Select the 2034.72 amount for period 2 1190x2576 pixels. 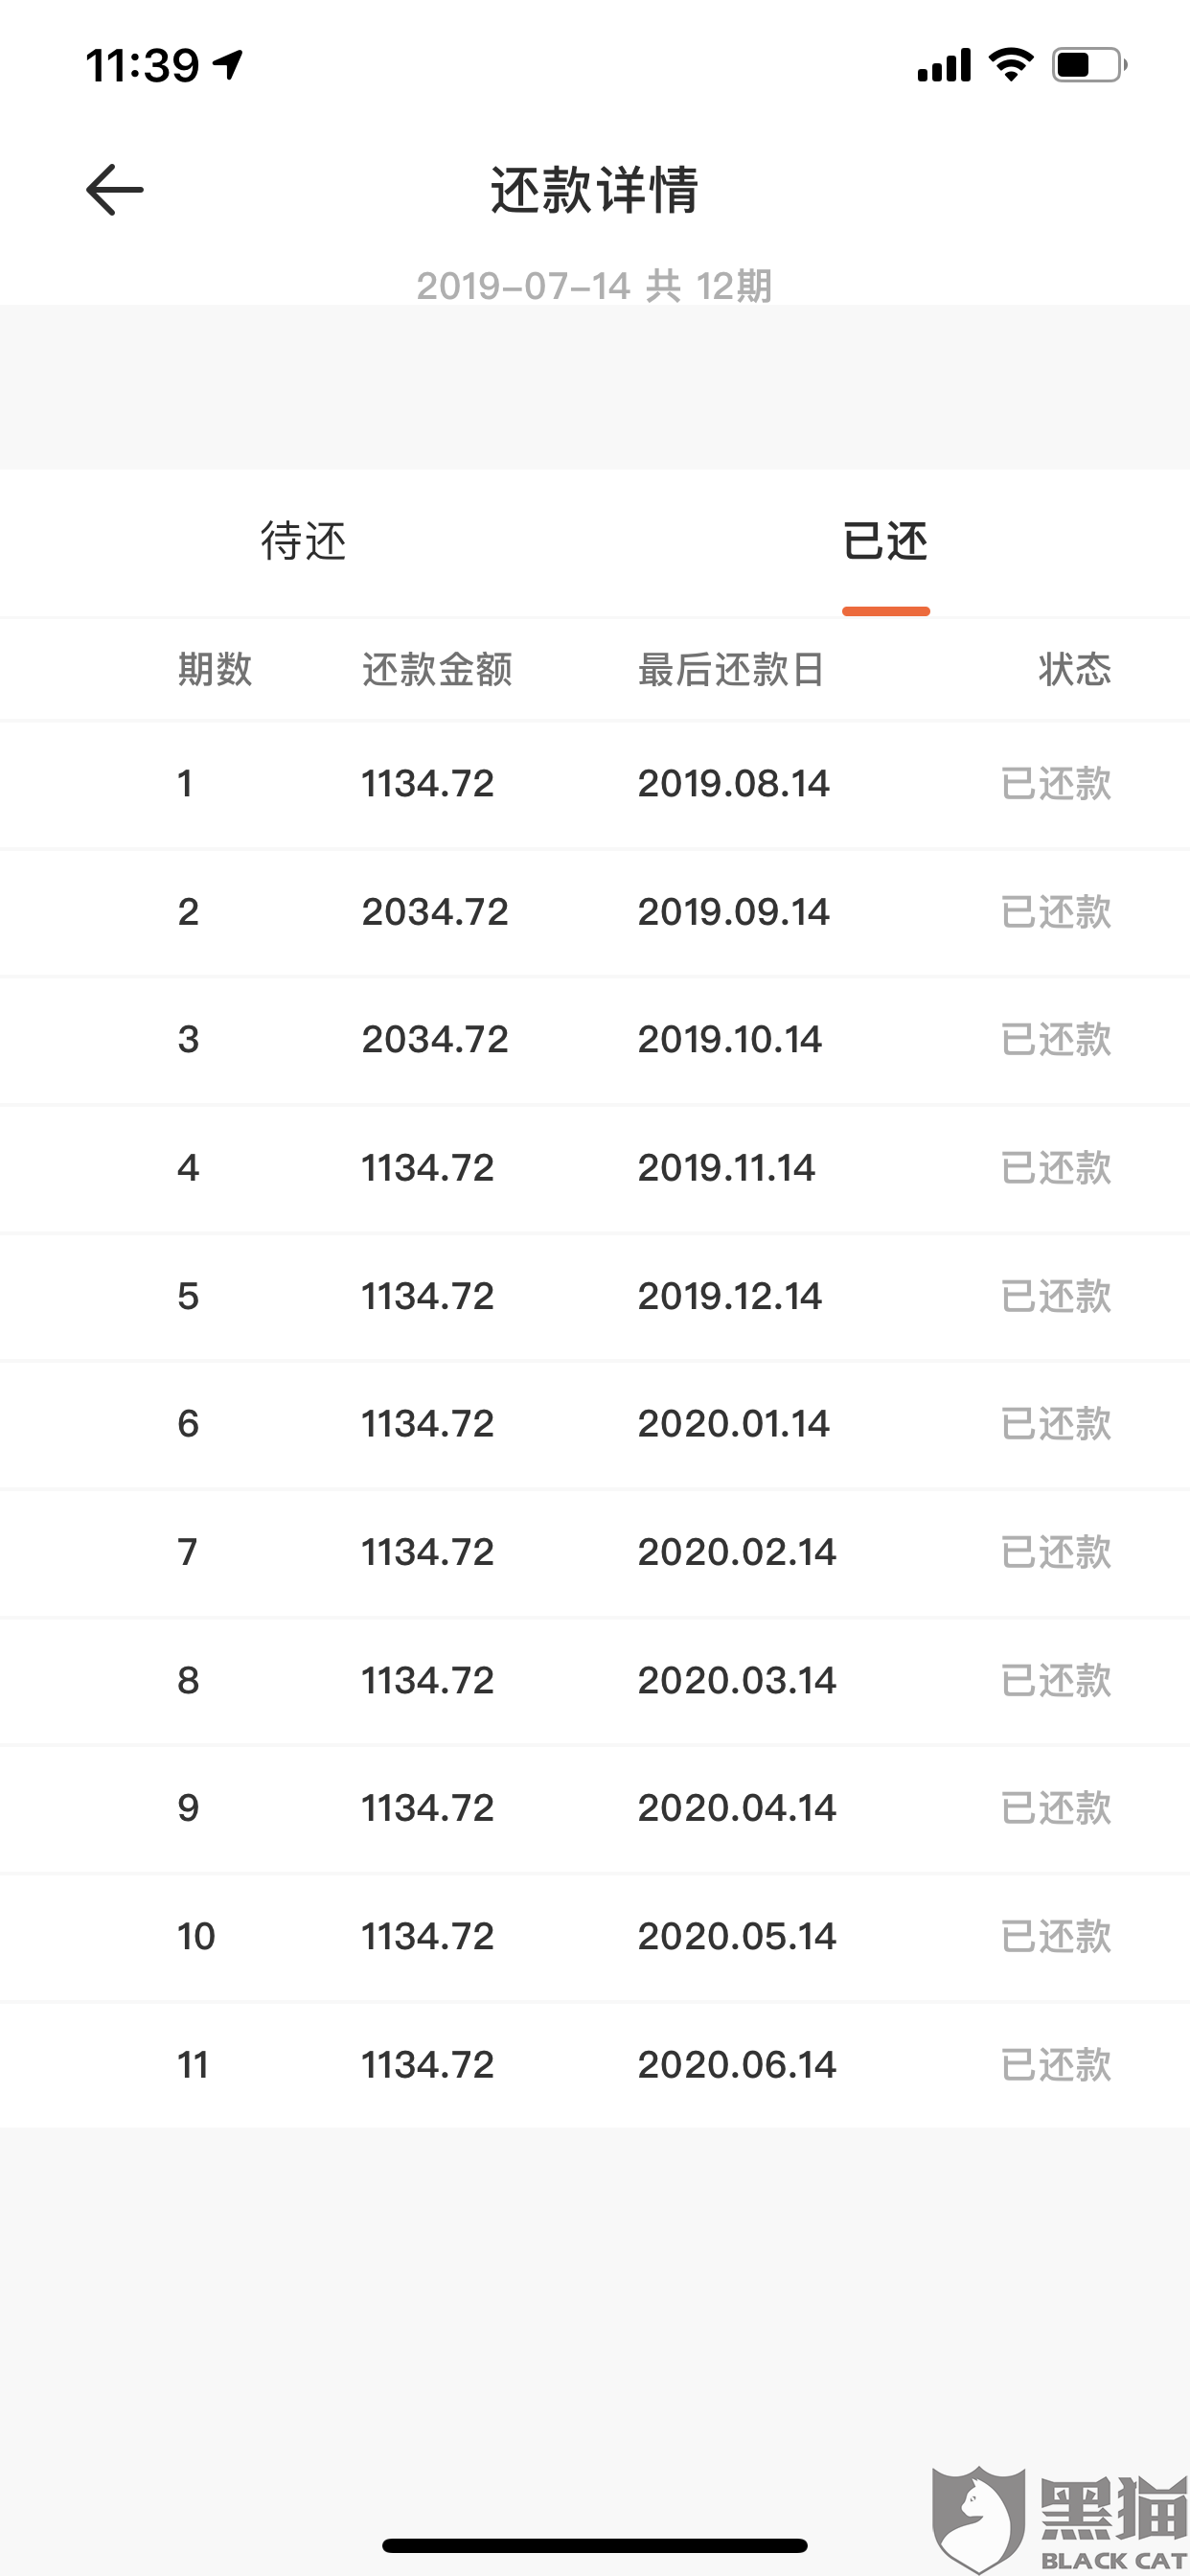click(x=435, y=912)
